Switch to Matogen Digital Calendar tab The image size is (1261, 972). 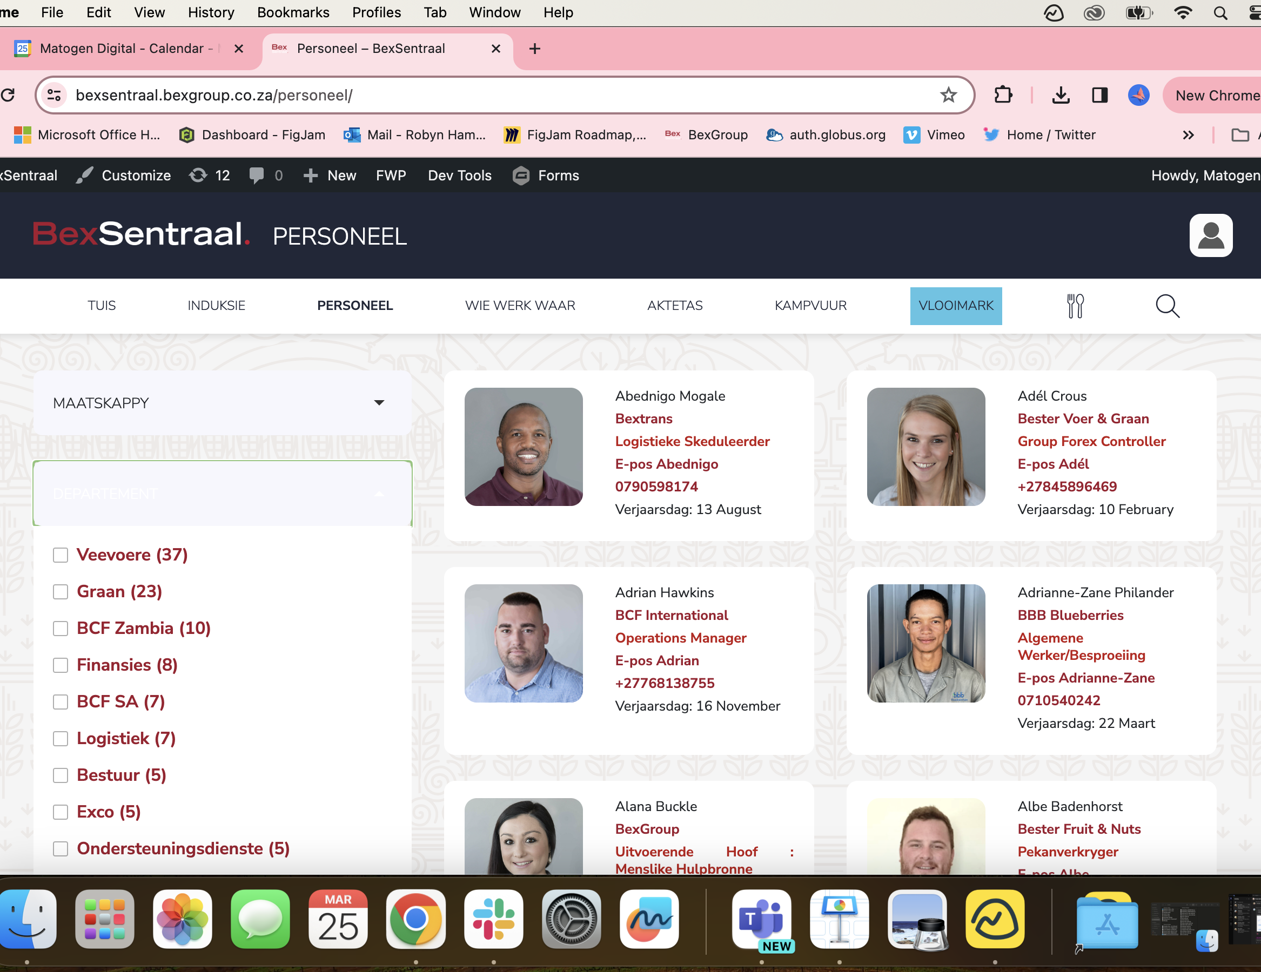tap(121, 49)
